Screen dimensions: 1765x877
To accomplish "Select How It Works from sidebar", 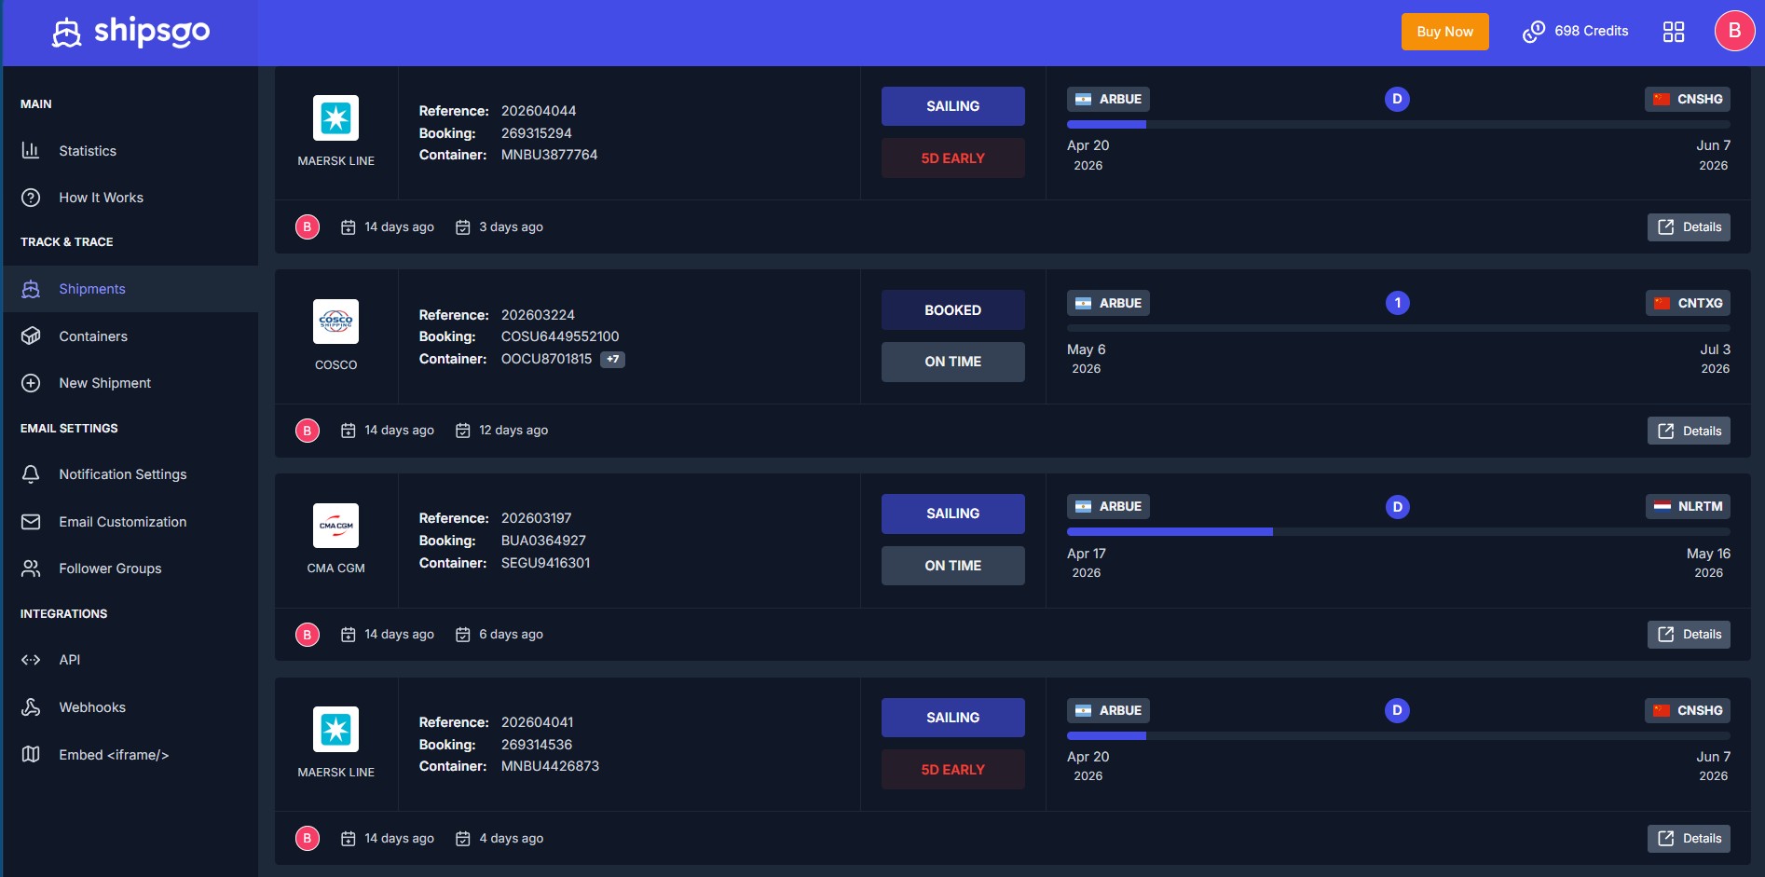I will coord(101,197).
